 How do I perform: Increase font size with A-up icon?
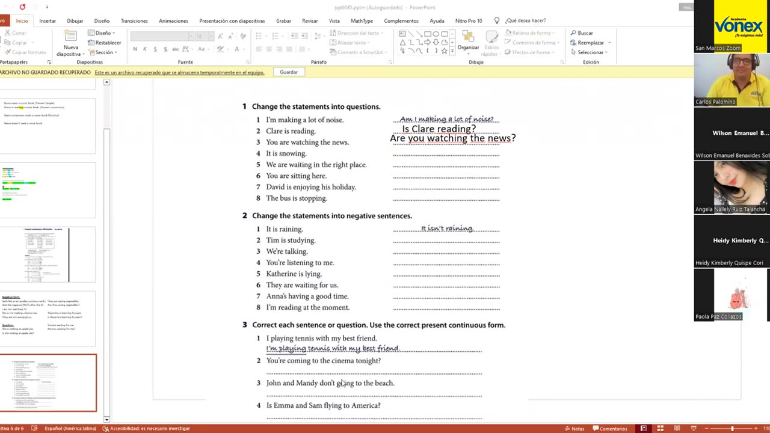point(221,37)
